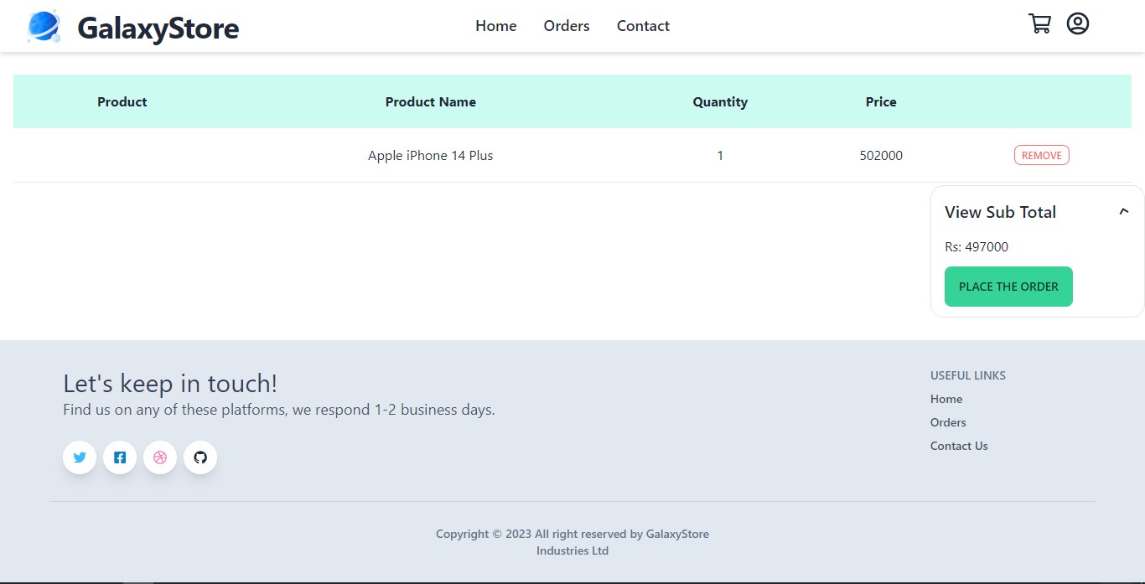Open the Home footer link
Viewport: 1145px width, 584px height.
click(x=946, y=399)
